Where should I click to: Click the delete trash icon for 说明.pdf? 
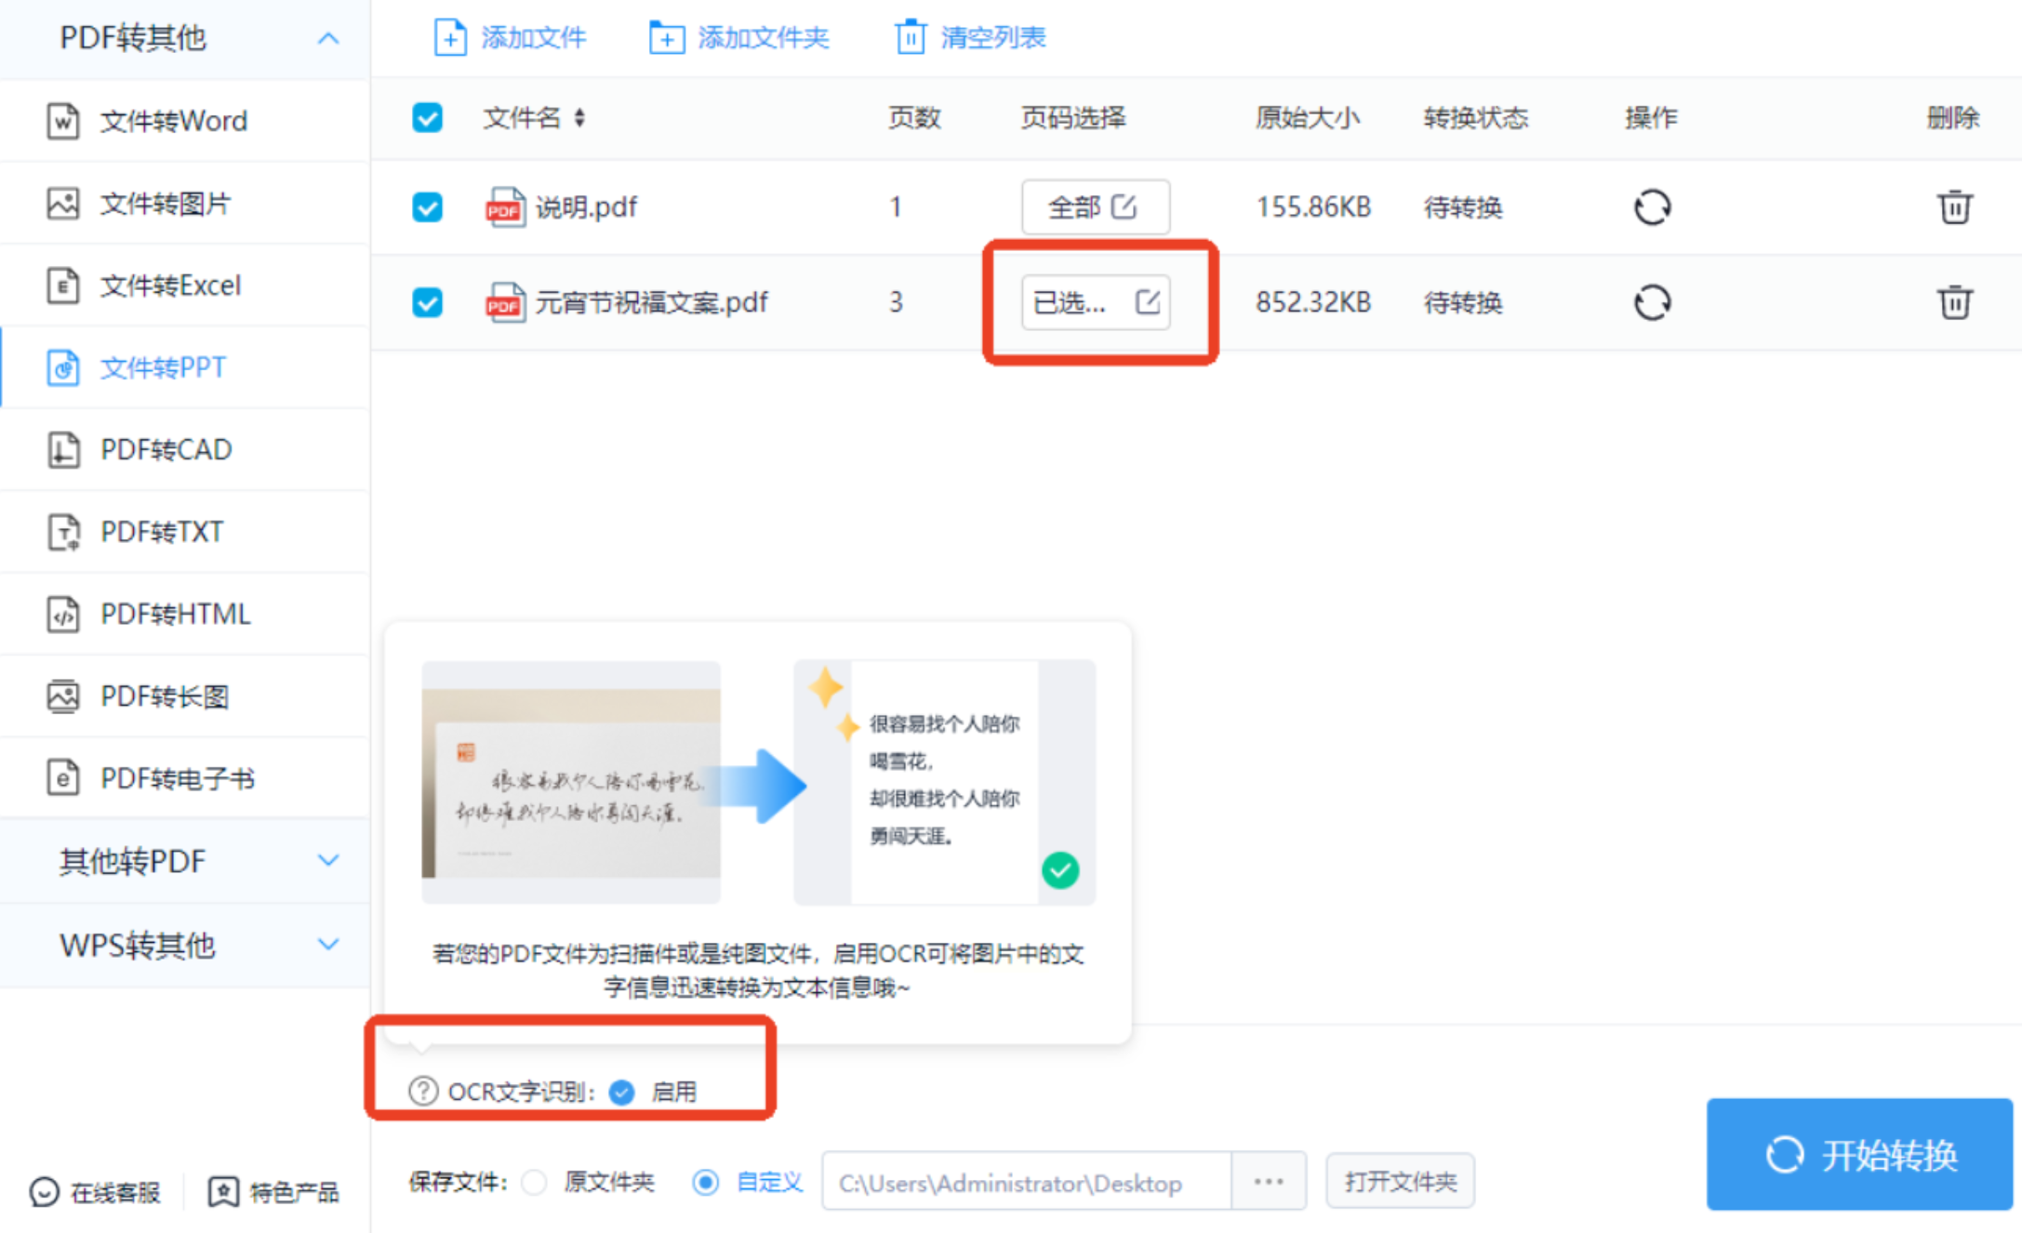coord(1953,206)
